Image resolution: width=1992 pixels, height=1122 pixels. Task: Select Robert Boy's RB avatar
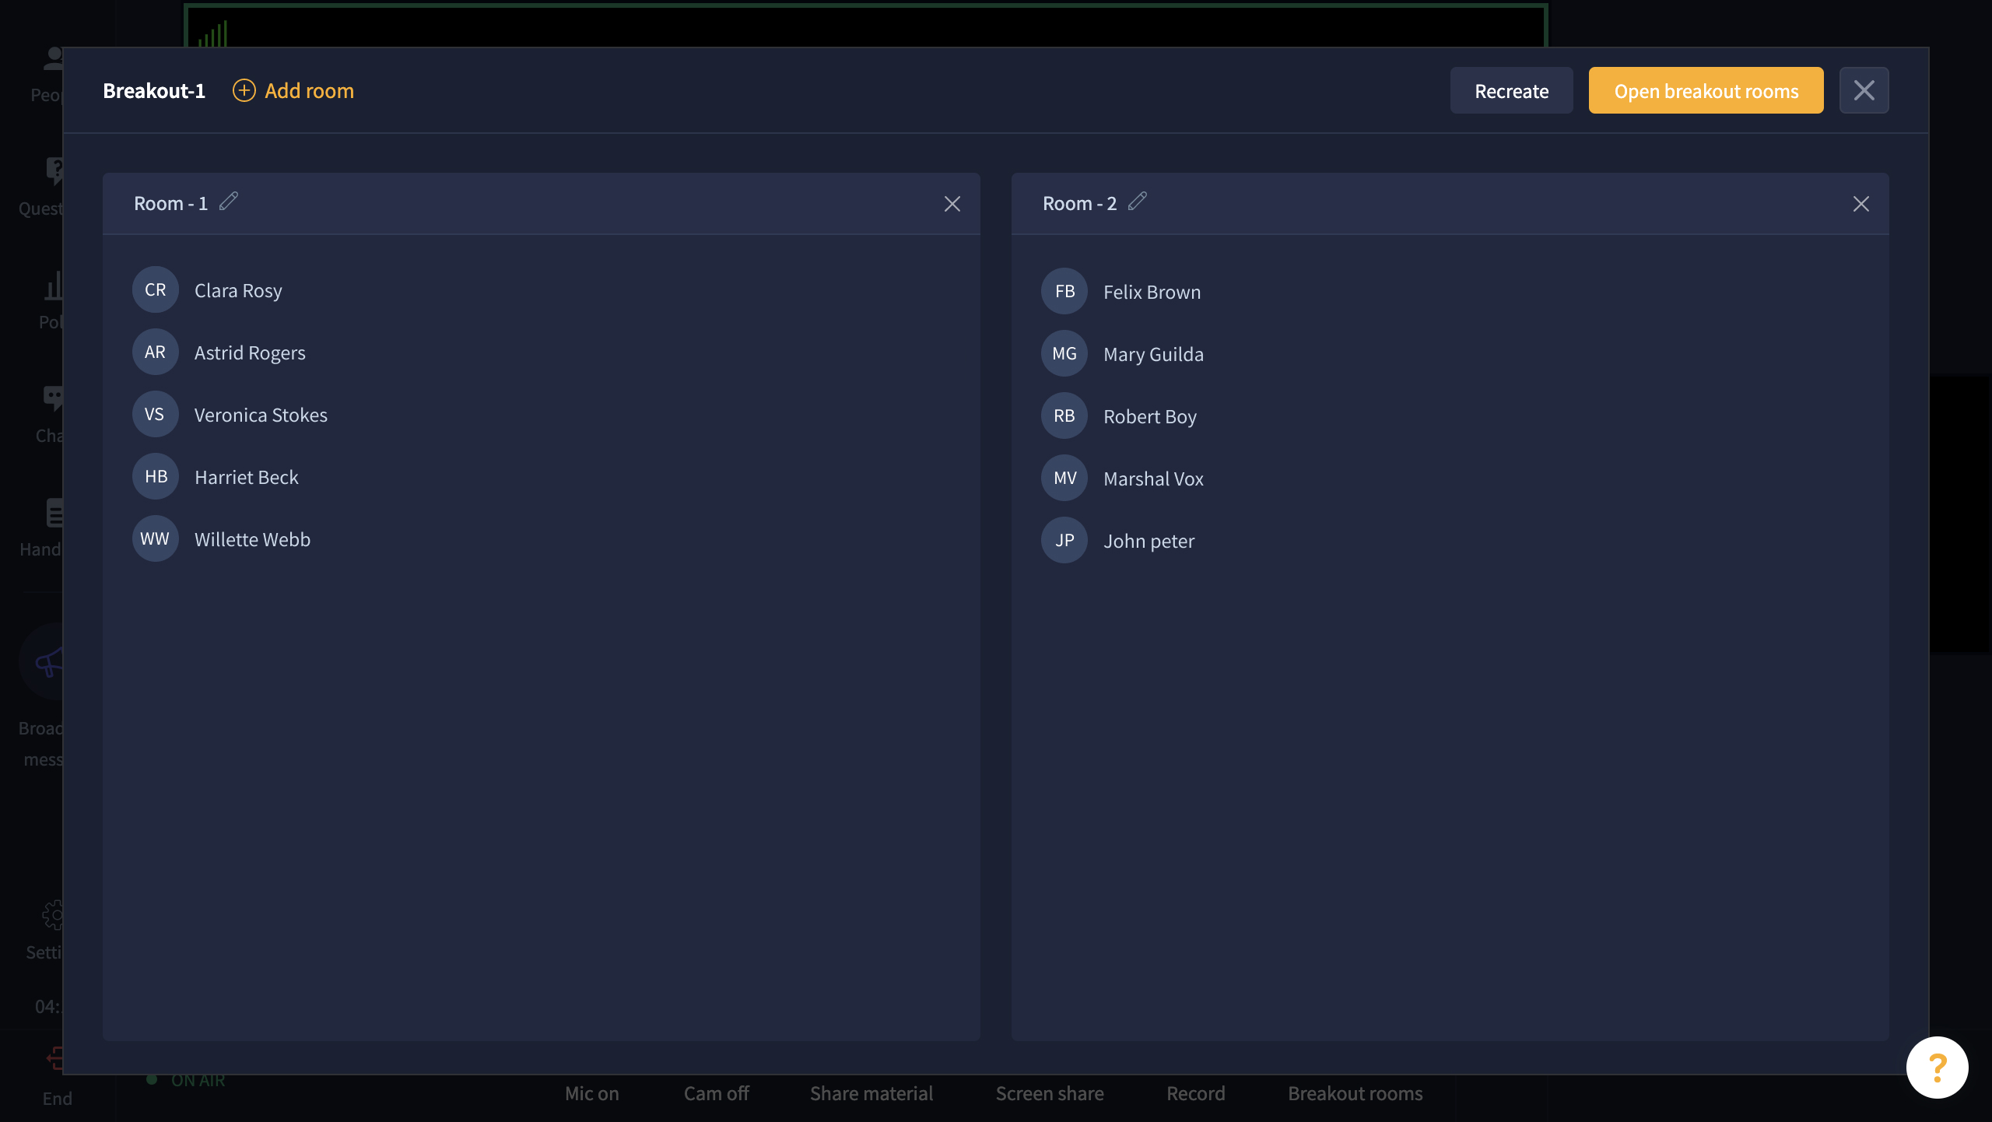pyautogui.click(x=1064, y=415)
